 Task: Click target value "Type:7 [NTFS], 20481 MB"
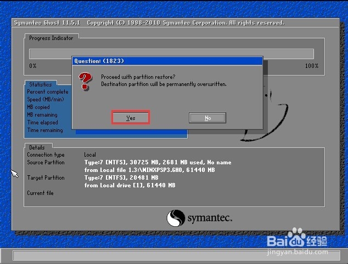pyautogui.click(x=121, y=177)
